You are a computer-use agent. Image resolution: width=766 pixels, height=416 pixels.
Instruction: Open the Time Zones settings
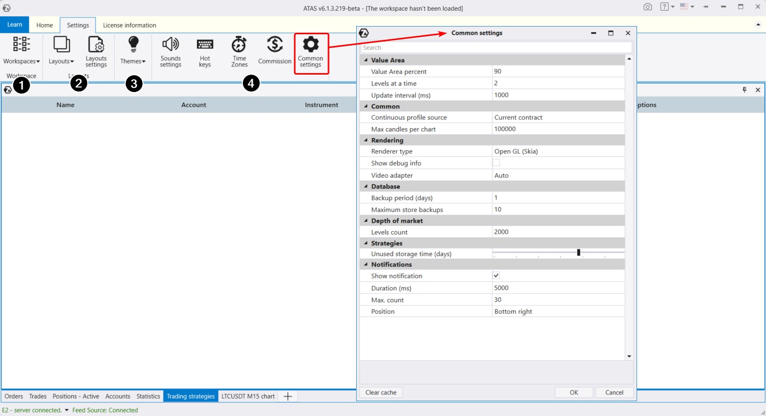tap(239, 52)
